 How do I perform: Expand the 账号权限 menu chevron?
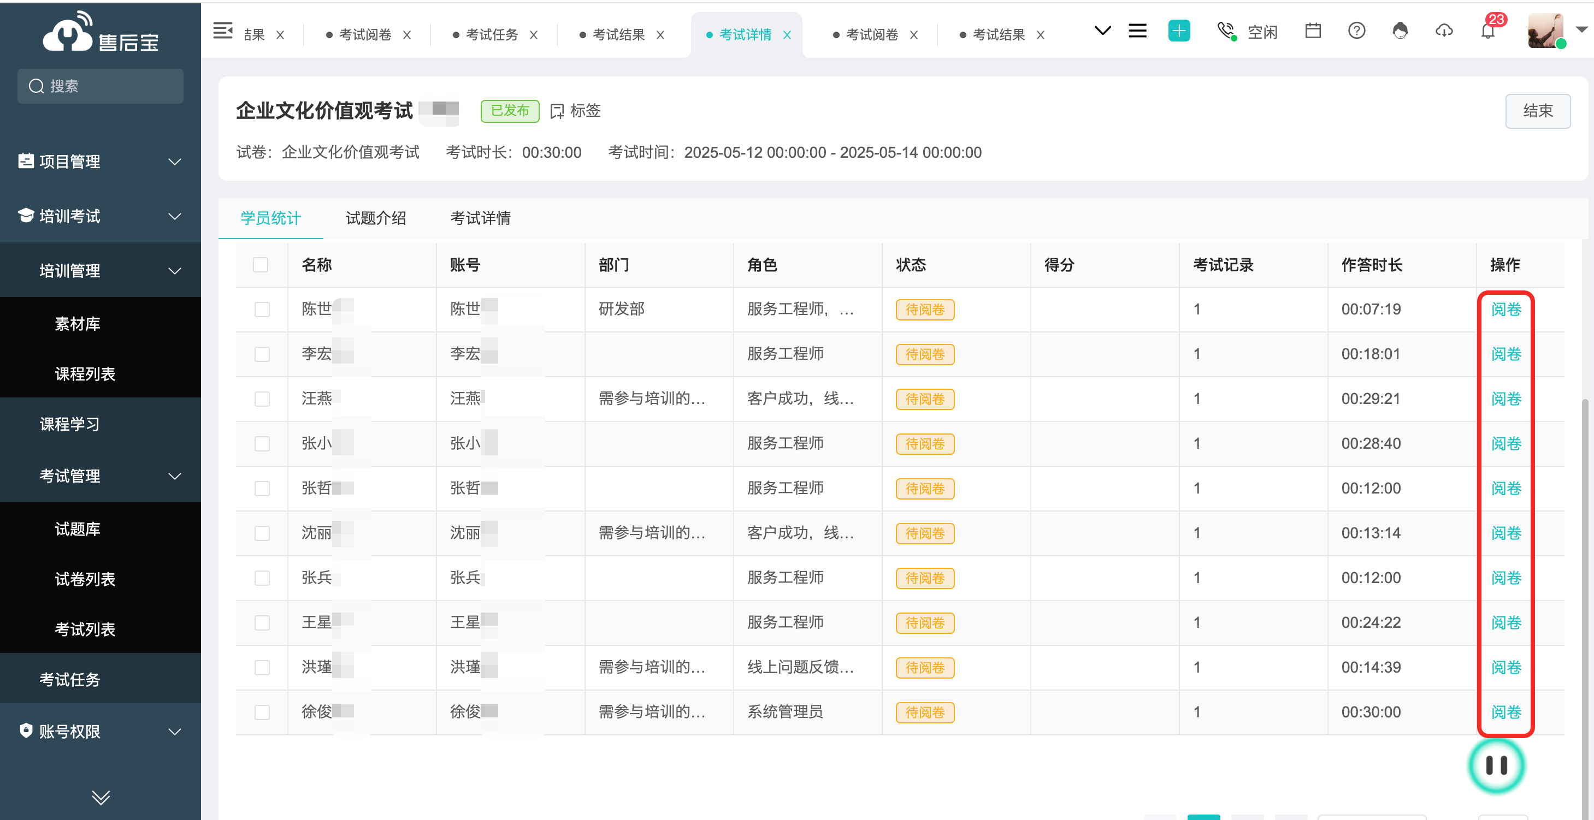click(175, 732)
